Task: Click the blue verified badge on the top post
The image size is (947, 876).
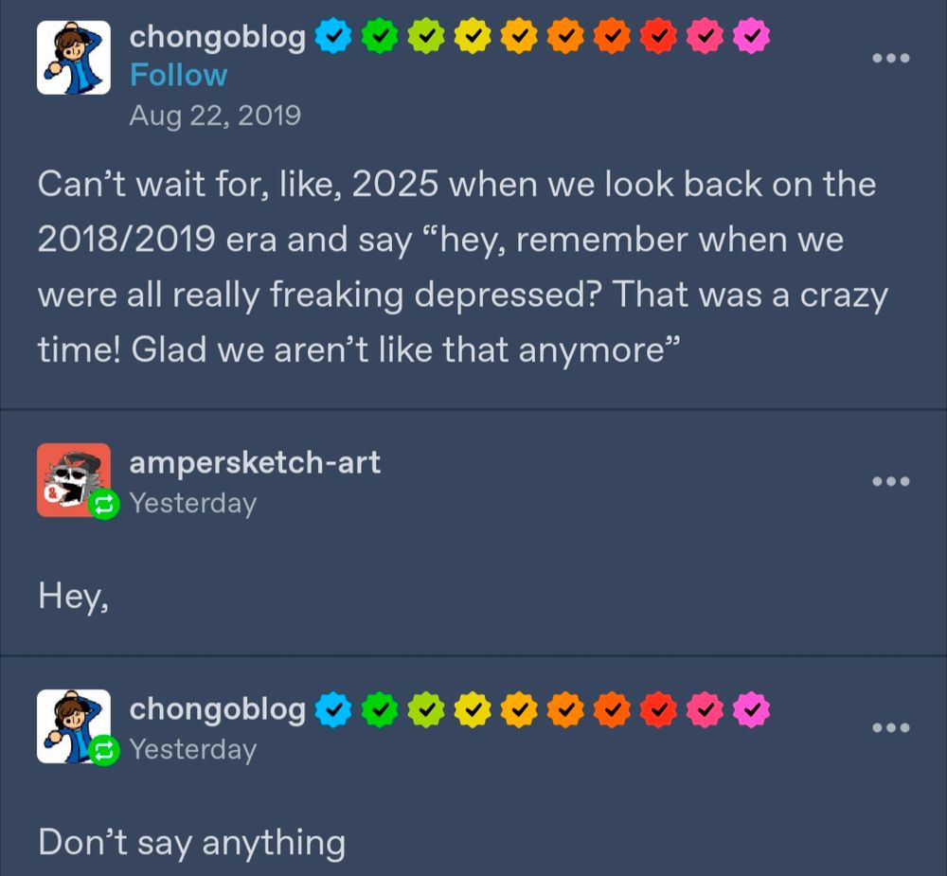Action: (x=333, y=36)
